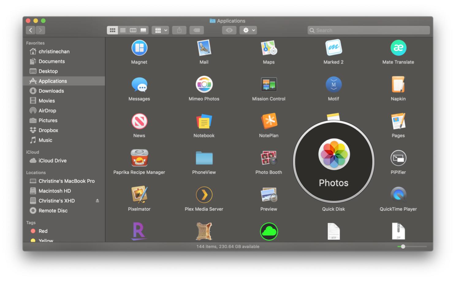Choose the PiPifier app icon
This screenshot has height=281, width=456.
pyautogui.click(x=398, y=158)
